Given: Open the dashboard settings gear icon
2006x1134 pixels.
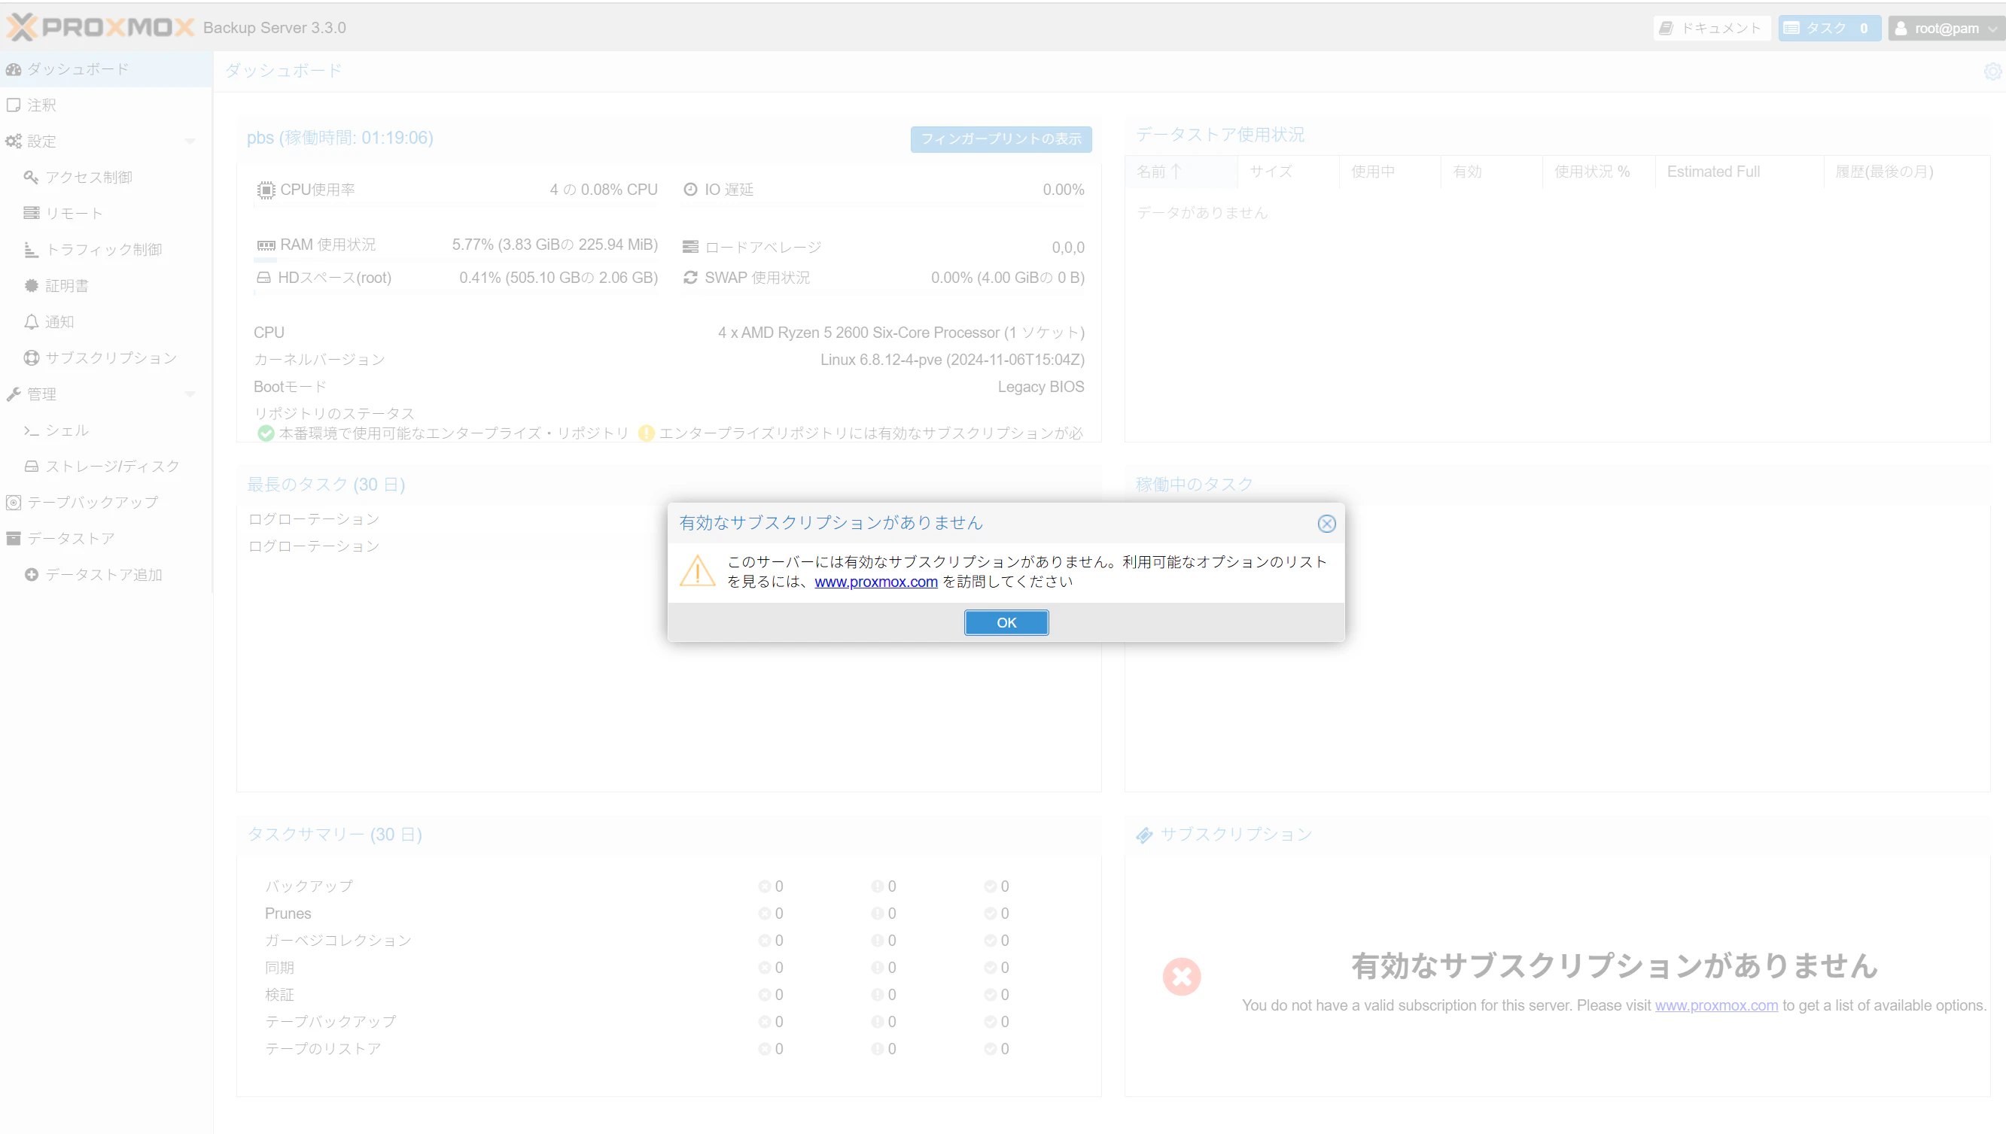Looking at the screenshot, I should pyautogui.click(x=1992, y=71).
